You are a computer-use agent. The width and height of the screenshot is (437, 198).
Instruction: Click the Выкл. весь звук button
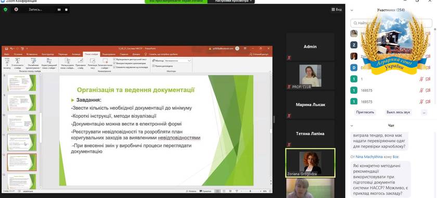pos(399,112)
